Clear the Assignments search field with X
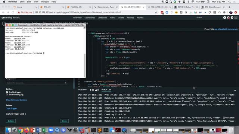Image resolution: width=239 pixels, height=134 pixels. [66, 83]
